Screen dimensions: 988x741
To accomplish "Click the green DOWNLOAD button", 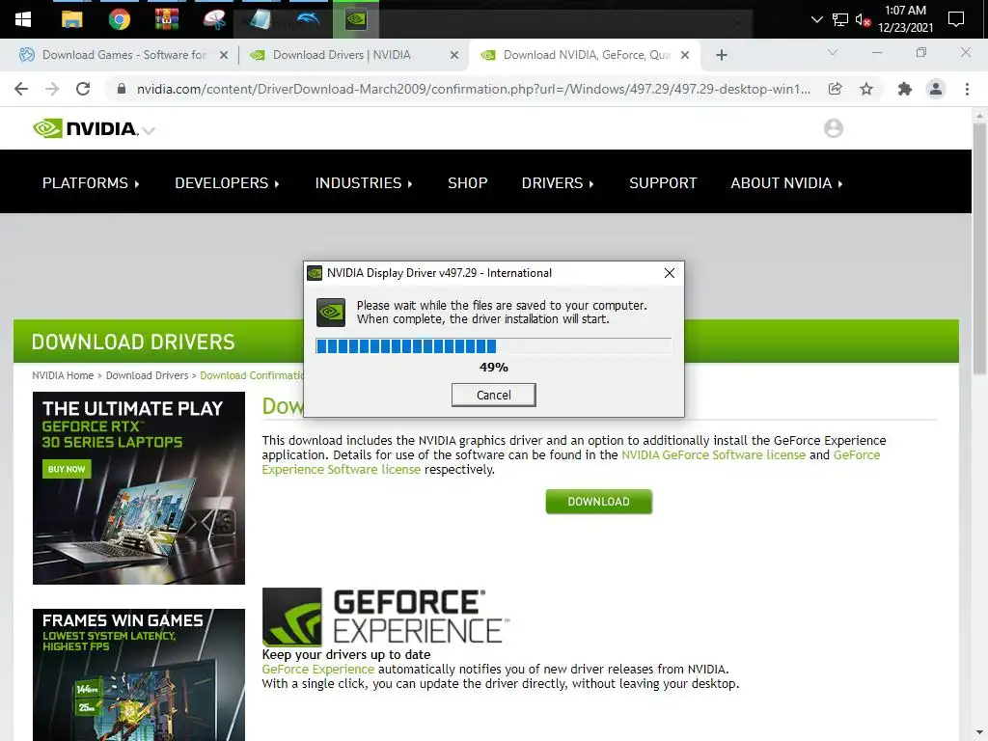I will (x=598, y=502).
